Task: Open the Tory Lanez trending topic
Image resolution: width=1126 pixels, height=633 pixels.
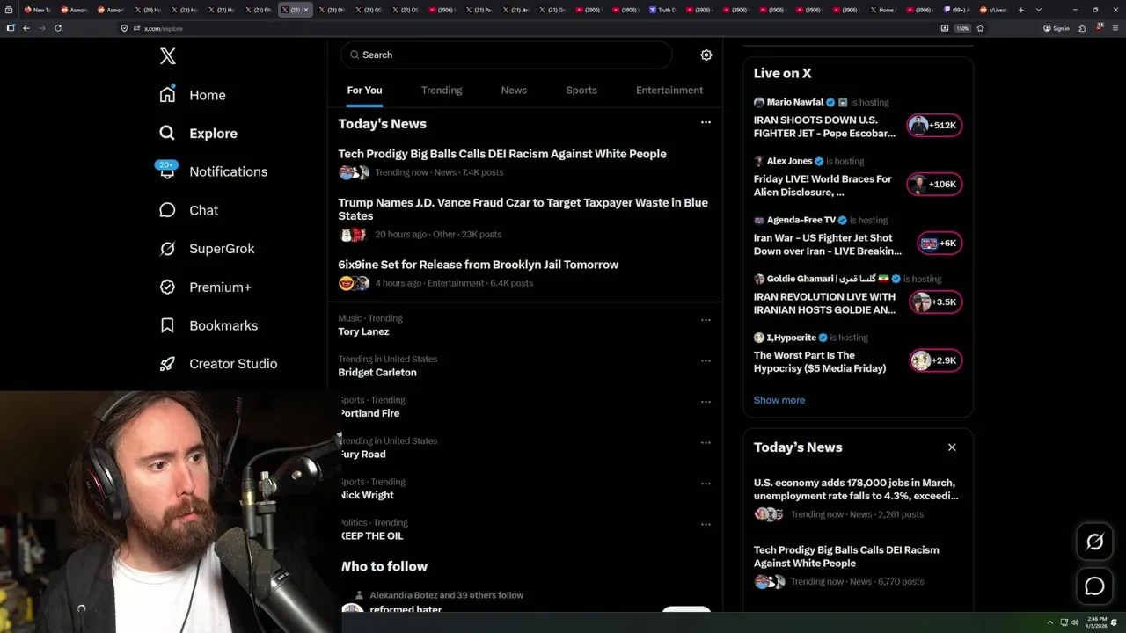Action: 363,331
